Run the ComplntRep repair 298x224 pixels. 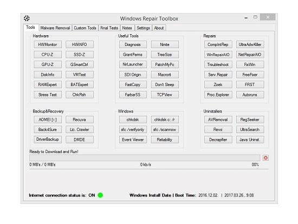[218, 44]
